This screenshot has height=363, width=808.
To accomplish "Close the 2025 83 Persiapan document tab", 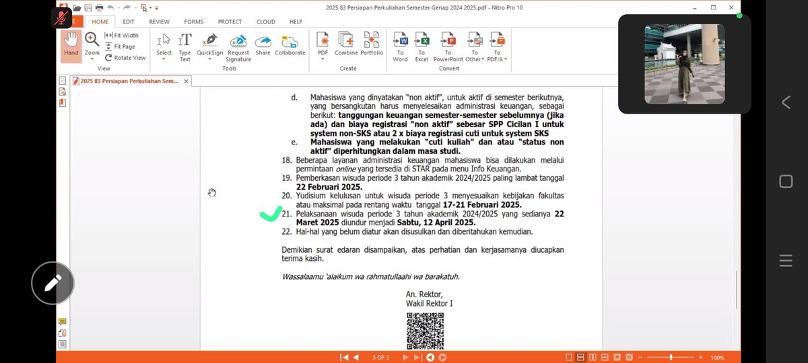I will [x=187, y=81].
